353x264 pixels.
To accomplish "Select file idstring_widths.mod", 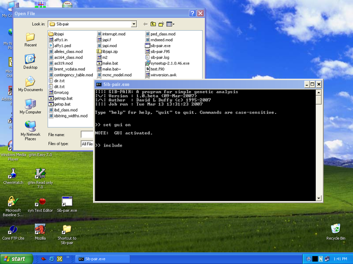I will 68,116.
